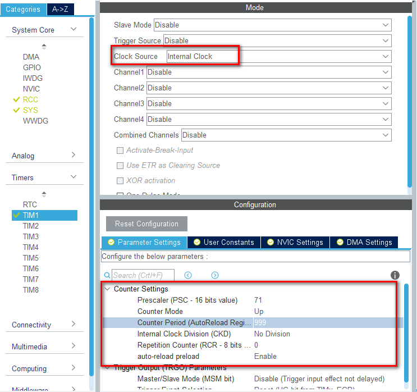Select GPIO in System Core
Screen dimensions: 417x392
point(32,67)
